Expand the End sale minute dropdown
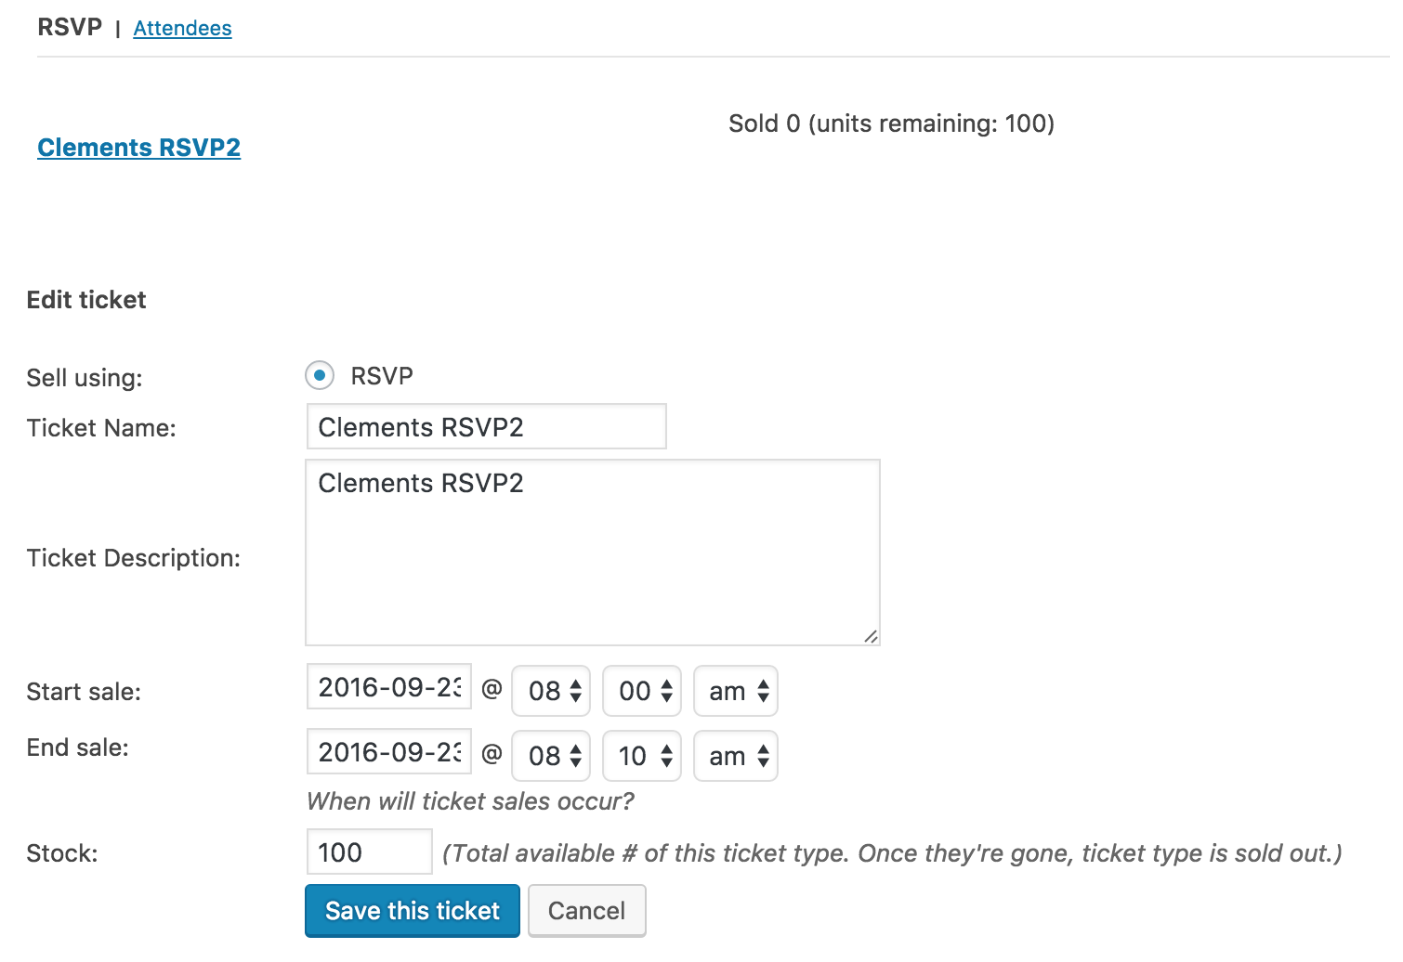The width and height of the screenshot is (1403, 962). coord(642,756)
